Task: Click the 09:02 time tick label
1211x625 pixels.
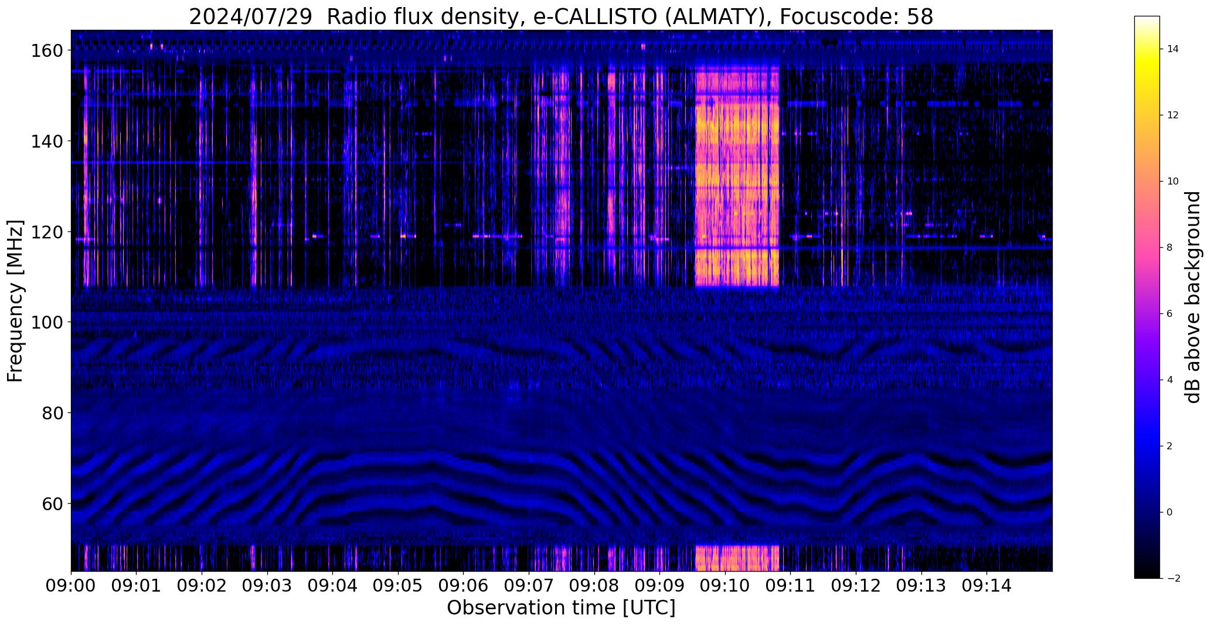Action: click(x=202, y=586)
